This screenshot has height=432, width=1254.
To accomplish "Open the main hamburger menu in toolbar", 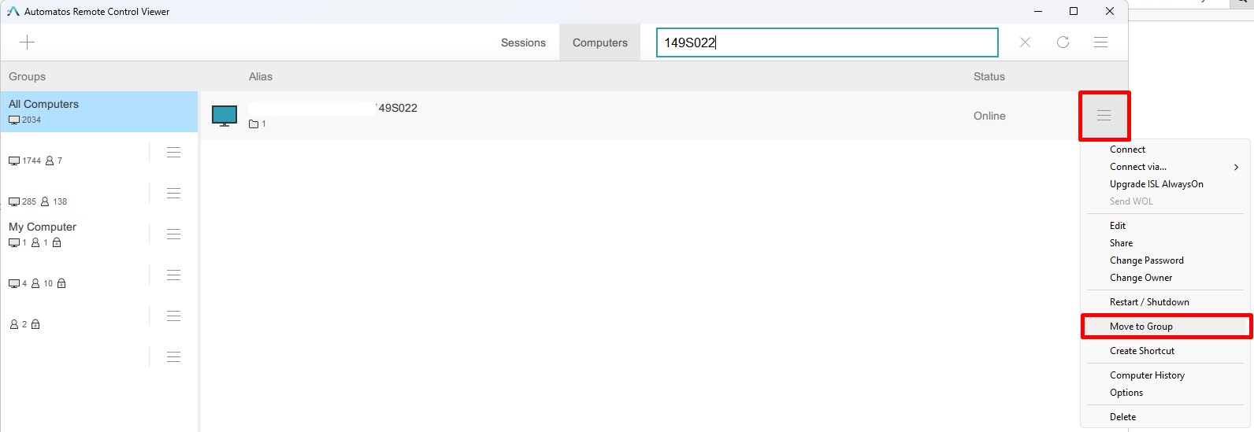I will click(1100, 42).
